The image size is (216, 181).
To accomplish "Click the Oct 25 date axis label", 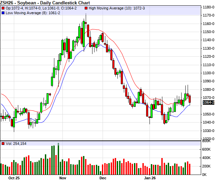I will click(15, 177).
